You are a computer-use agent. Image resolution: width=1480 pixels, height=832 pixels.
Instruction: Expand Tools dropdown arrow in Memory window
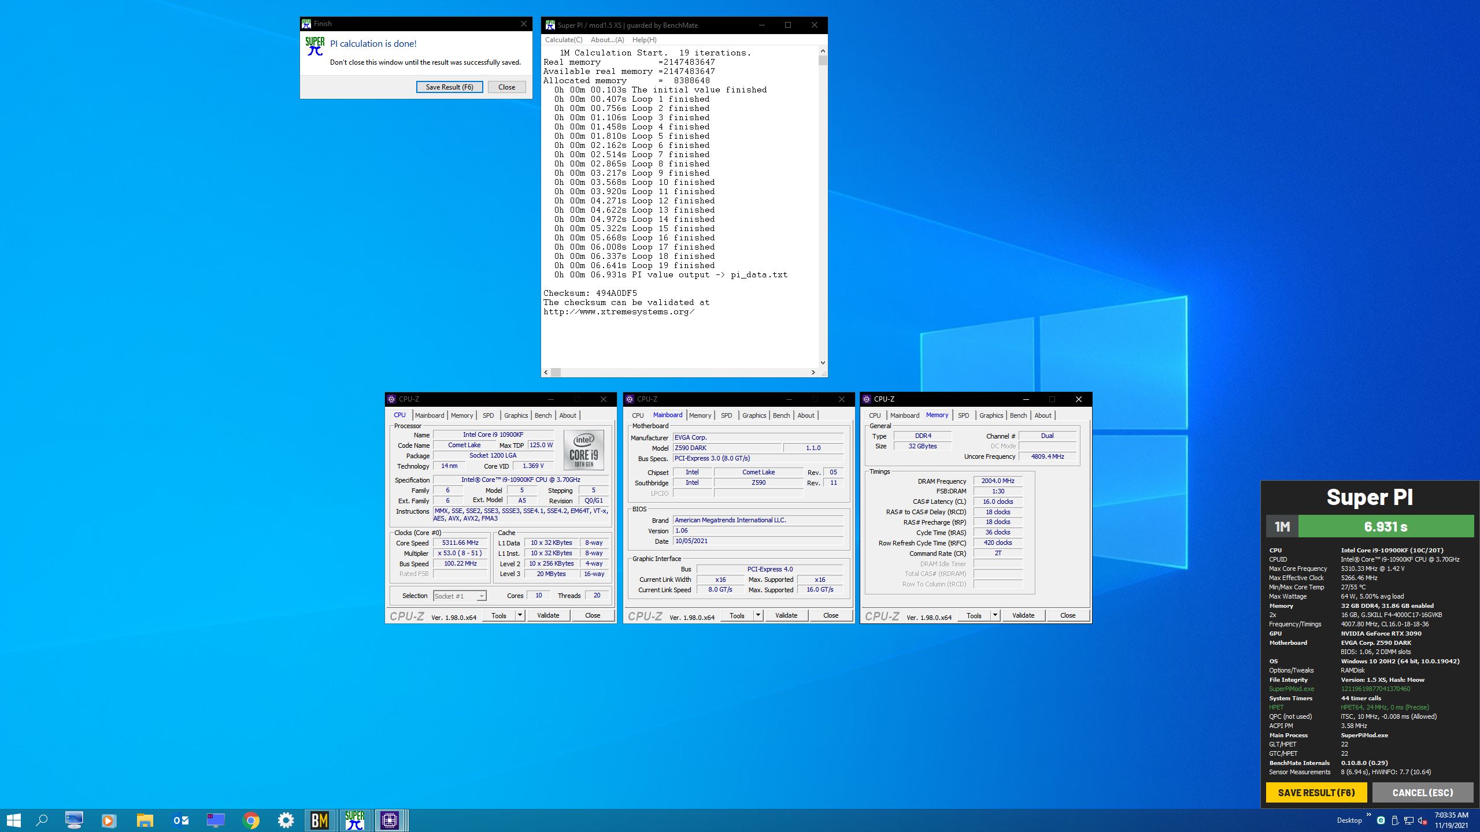tap(995, 615)
